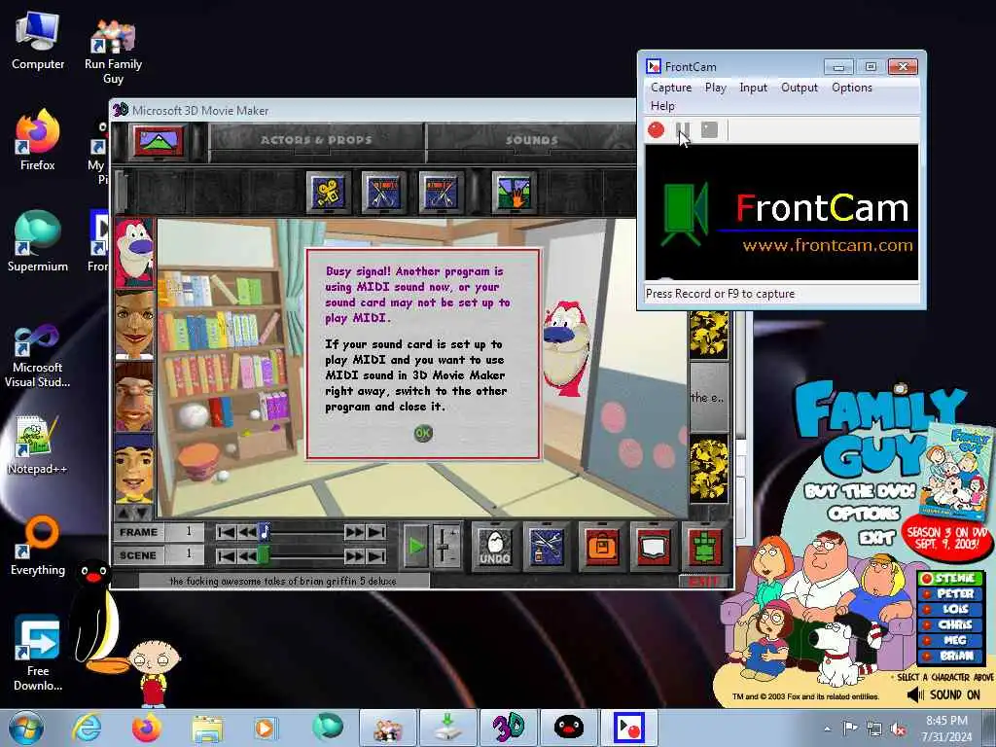996x747 pixels.
Task: Click the volume slider next to Play
Action: point(445,546)
